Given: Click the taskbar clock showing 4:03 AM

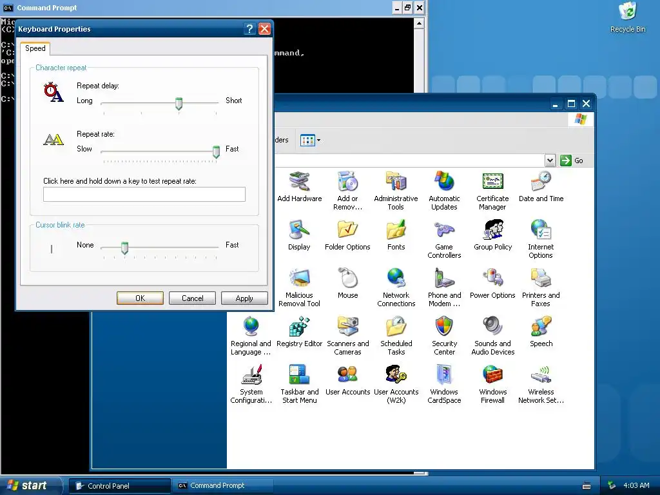Looking at the screenshot, I should pyautogui.click(x=636, y=485).
